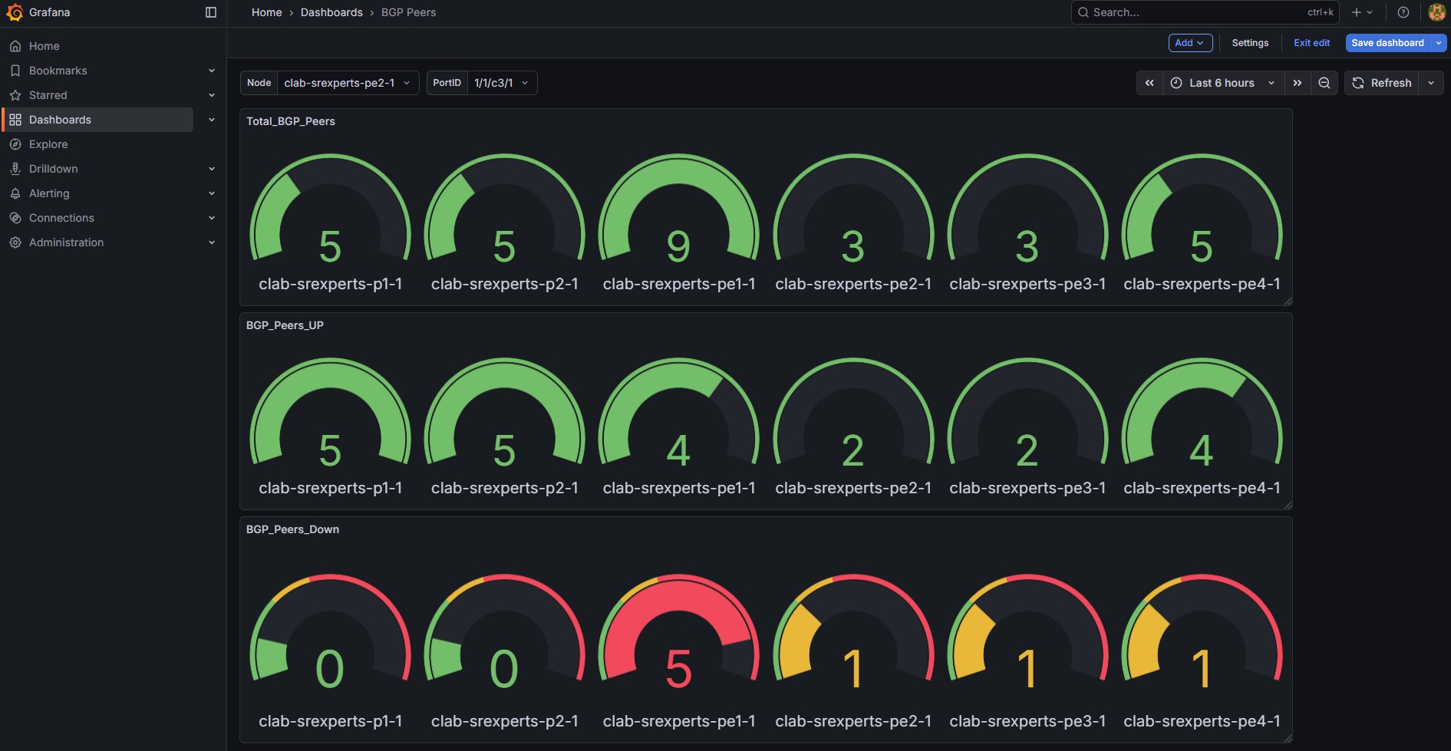
Task: Open the plus New menu
Action: coord(1362,12)
